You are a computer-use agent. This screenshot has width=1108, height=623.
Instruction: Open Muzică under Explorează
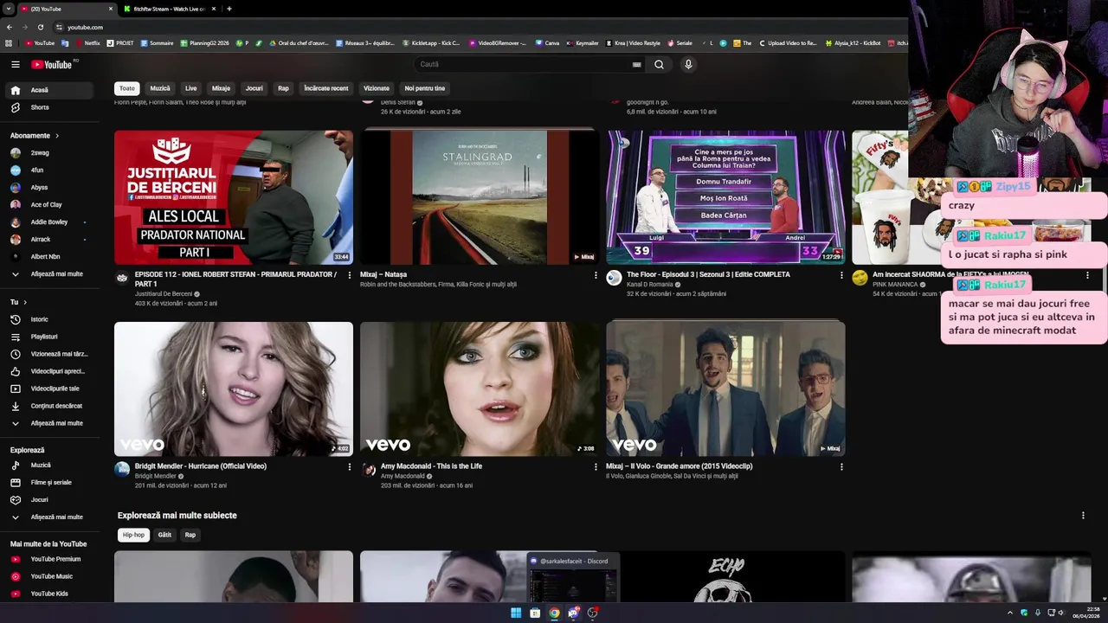pos(49,466)
